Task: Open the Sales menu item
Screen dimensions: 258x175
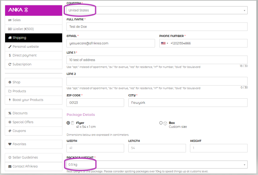Action: pyautogui.click(x=34, y=20)
